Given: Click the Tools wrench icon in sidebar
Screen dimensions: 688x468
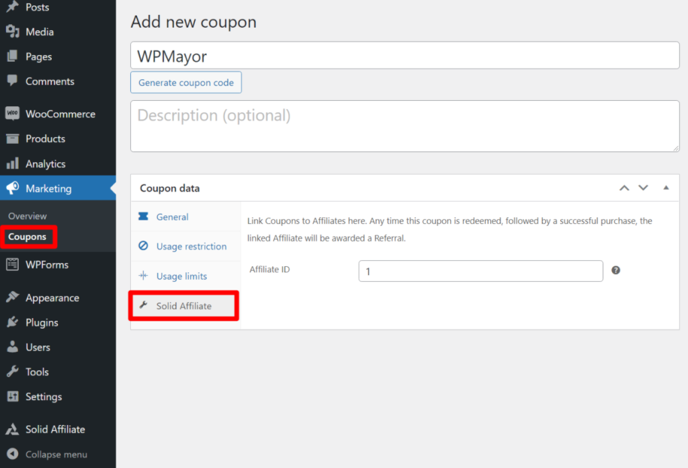Looking at the screenshot, I should 13,371.
